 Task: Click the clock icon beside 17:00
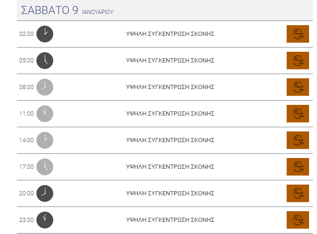pyautogui.click(x=45, y=167)
